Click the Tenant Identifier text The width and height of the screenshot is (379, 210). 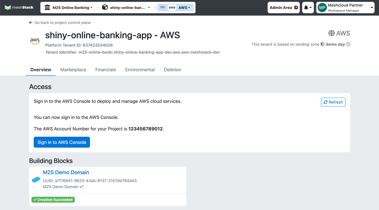click(x=132, y=52)
